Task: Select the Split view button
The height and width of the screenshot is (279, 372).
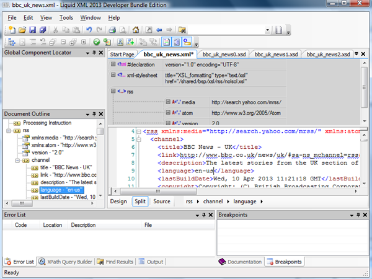Action: coord(140,201)
